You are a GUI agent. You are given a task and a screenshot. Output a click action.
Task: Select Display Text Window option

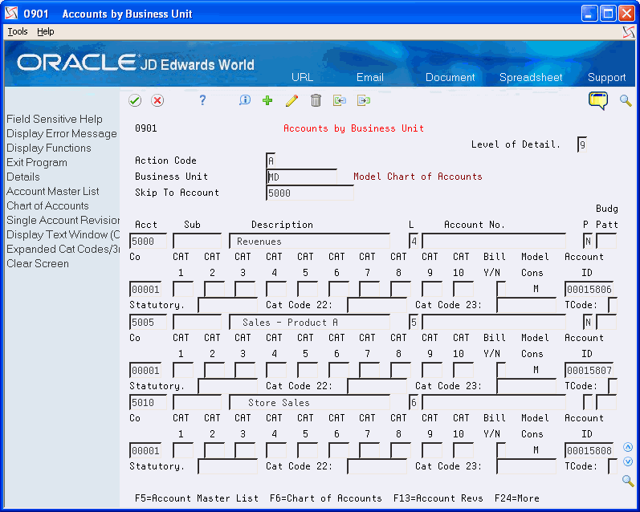pos(63,234)
